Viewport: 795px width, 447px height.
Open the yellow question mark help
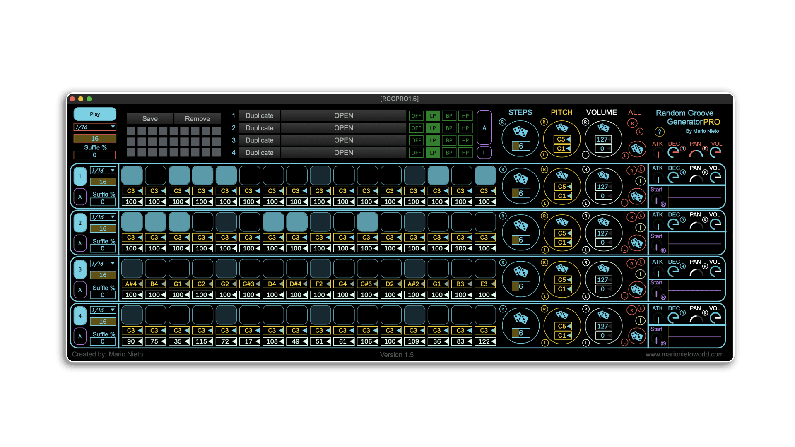[659, 132]
